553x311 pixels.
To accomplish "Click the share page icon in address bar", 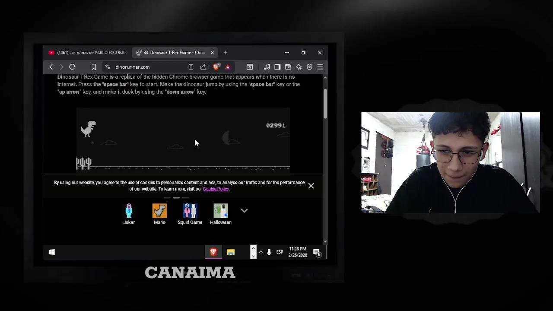I will pyautogui.click(x=203, y=67).
